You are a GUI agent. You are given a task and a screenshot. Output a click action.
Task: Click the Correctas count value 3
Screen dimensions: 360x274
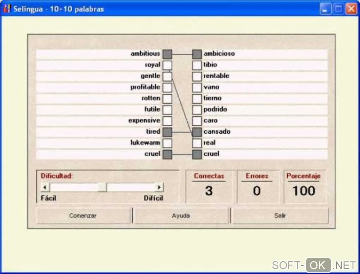point(209,191)
